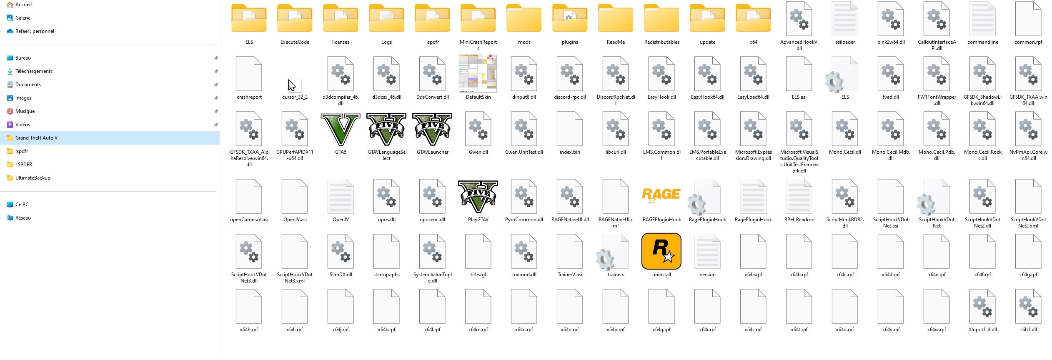This screenshot has width=1052, height=360.
Task: Click the "version" file name label
Action: 707,275
